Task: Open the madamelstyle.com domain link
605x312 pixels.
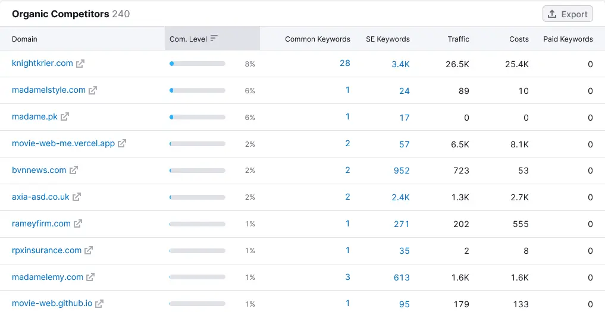Action: (x=49, y=90)
